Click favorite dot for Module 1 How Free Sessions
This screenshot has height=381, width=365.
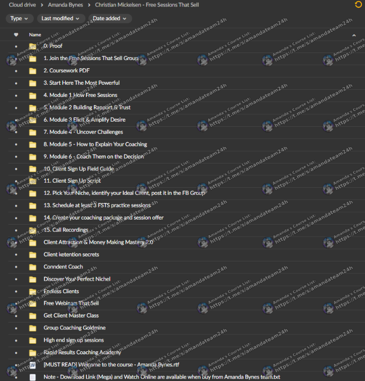(x=16, y=95)
